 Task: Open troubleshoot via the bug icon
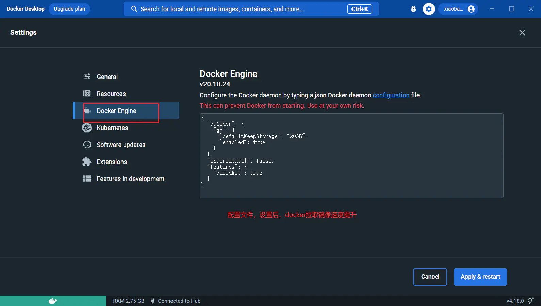(x=413, y=9)
